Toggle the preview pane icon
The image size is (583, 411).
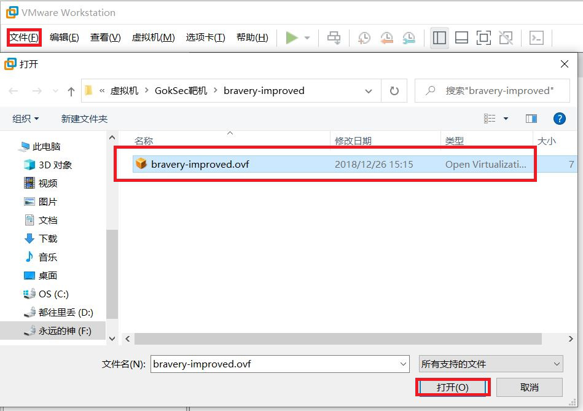pyautogui.click(x=531, y=119)
